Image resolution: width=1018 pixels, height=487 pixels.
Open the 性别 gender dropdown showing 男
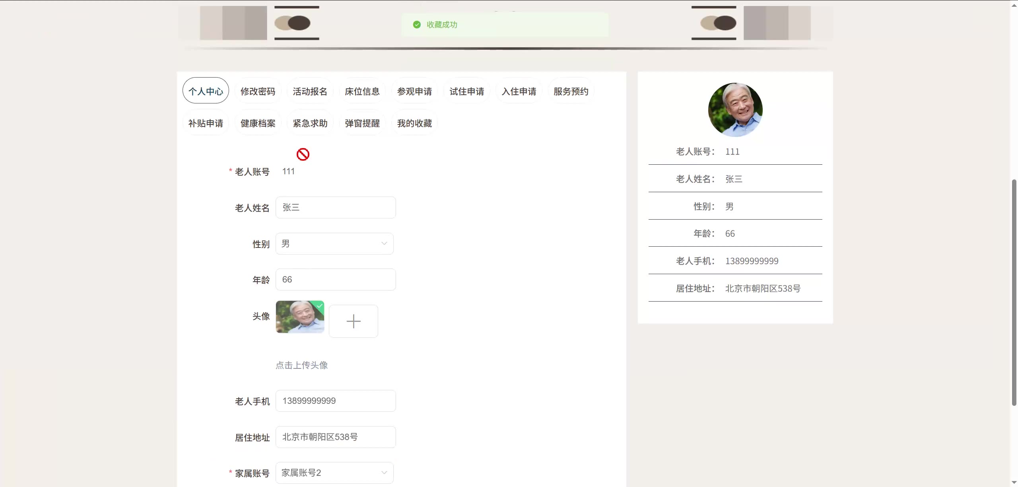[334, 243]
